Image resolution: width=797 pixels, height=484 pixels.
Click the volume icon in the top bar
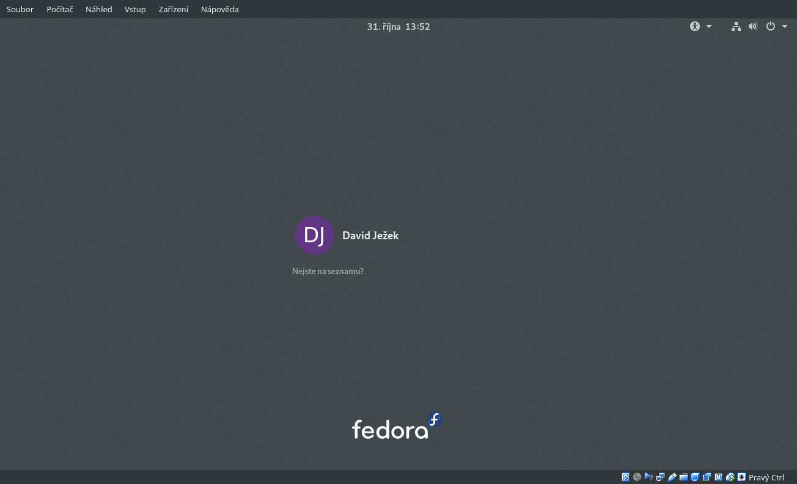pos(753,26)
